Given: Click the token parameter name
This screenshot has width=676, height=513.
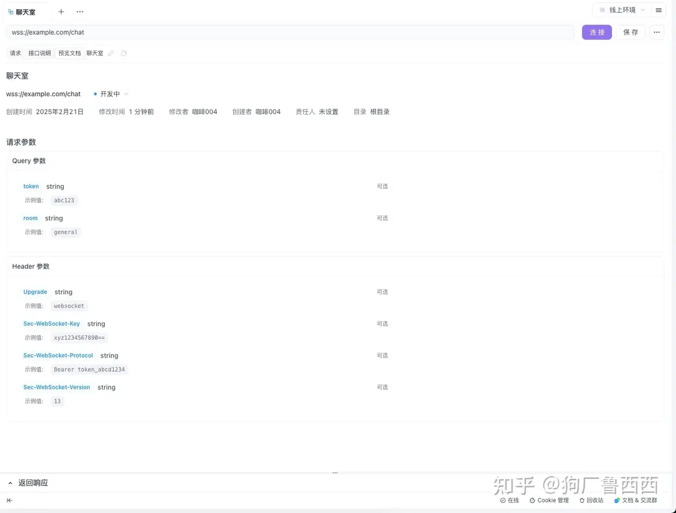Looking at the screenshot, I should (x=31, y=186).
